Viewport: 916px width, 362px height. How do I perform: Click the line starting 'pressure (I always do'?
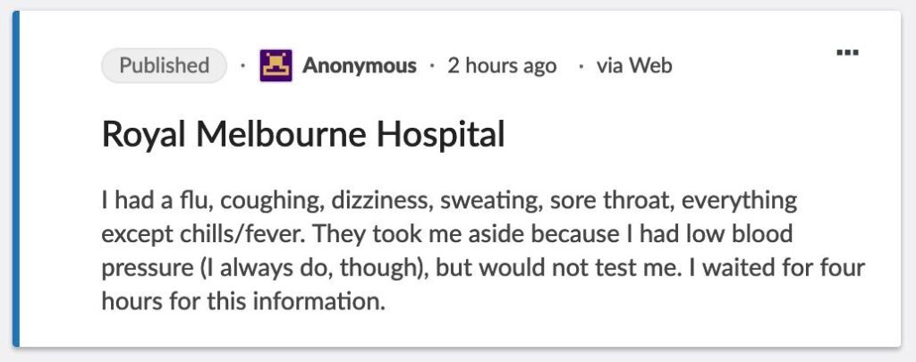[x=483, y=267]
